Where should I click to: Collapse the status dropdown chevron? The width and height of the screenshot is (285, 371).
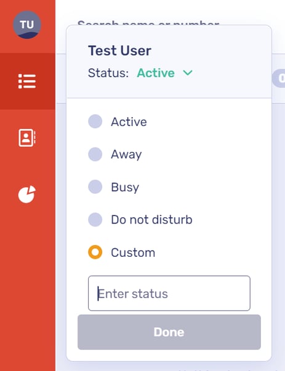pyautogui.click(x=188, y=73)
